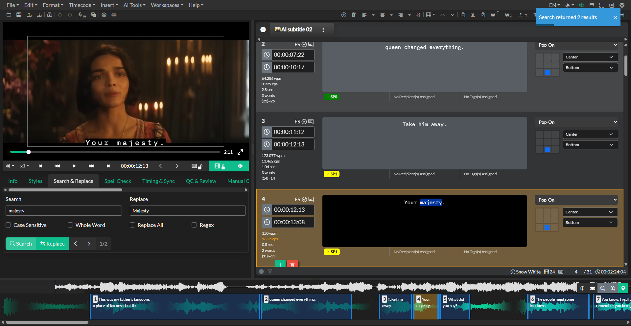
Task: Open the Timecode menu
Action: [x=82, y=5]
